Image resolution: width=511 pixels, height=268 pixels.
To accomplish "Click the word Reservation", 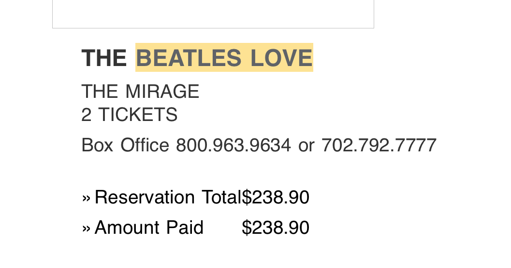I will point(145,198).
